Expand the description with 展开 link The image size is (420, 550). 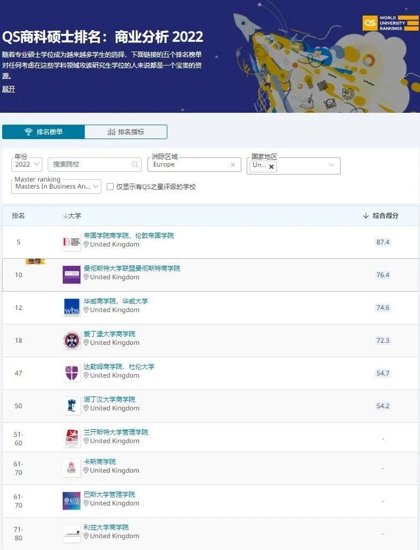9,89
